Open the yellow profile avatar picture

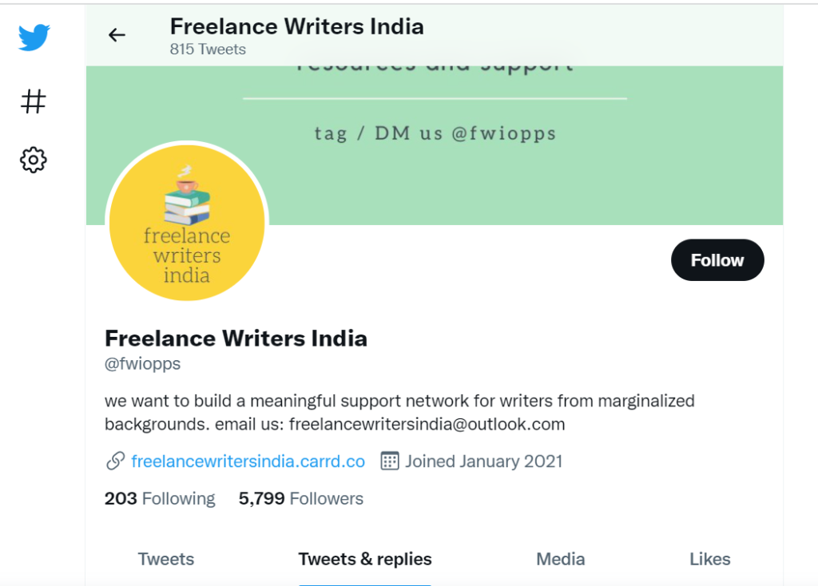187,223
